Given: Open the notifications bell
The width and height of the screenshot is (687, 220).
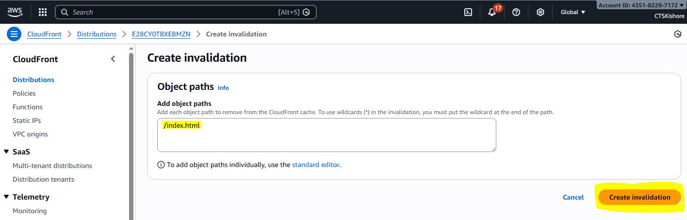Looking at the screenshot, I should coord(492,12).
